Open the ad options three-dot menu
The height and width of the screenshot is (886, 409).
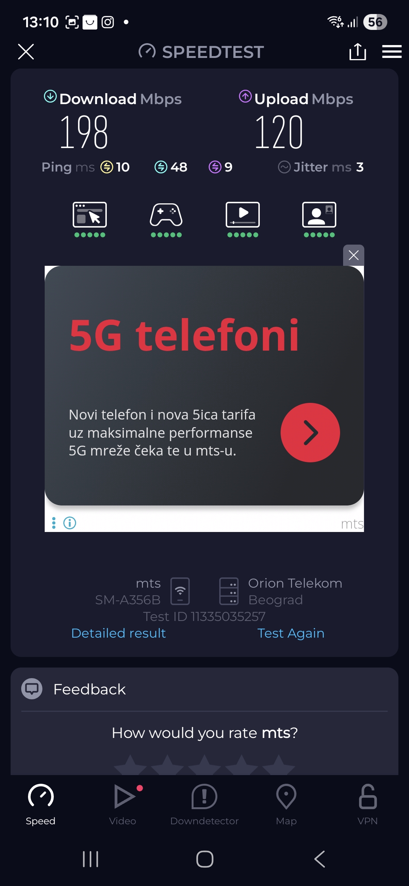click(x=54, y=523)
